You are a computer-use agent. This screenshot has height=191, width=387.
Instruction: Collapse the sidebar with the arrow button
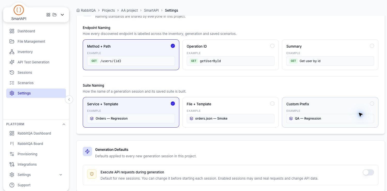pyautogui.click(x=69, y=99)
